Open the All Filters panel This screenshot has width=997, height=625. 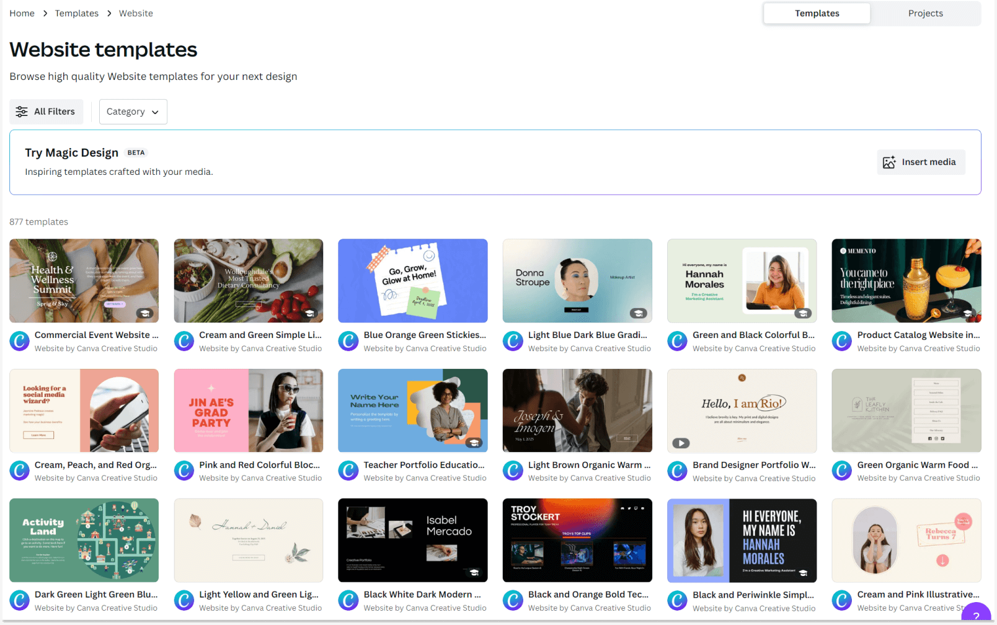point(46,112)
